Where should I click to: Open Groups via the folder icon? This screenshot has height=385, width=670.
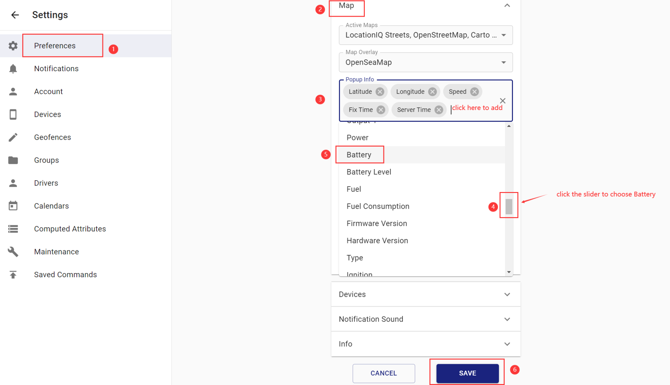[13, 160]
